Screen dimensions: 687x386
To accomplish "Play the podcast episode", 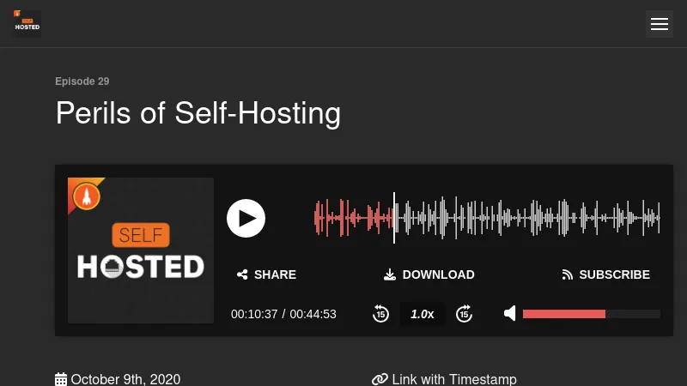I will click(246, 218).
